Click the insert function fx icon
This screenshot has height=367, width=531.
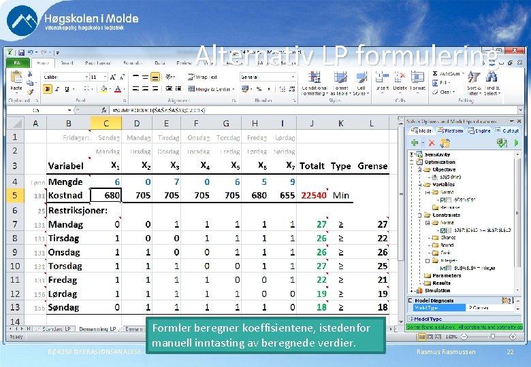click(104, 110)
